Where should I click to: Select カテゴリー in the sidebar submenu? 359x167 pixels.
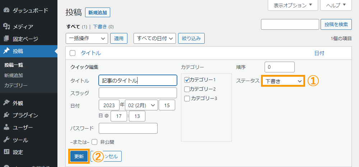16,86
